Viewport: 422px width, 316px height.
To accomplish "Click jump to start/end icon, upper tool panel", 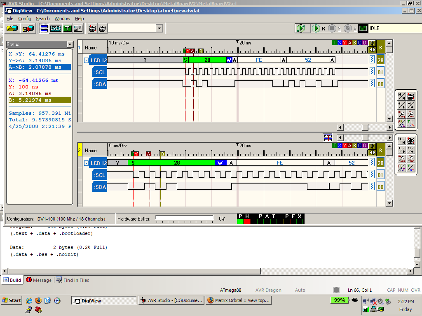I will (401, 96).
